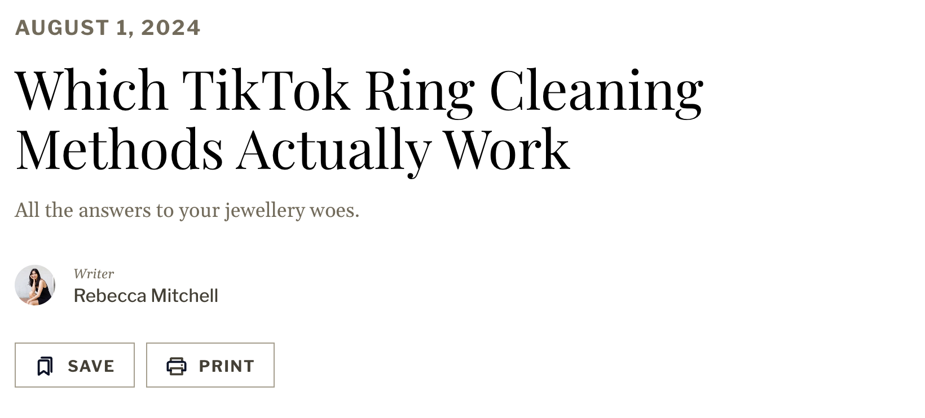Click the word "Methods" in the headline
The width and height of the screenshot is (925, 418).
click(119, 149)
